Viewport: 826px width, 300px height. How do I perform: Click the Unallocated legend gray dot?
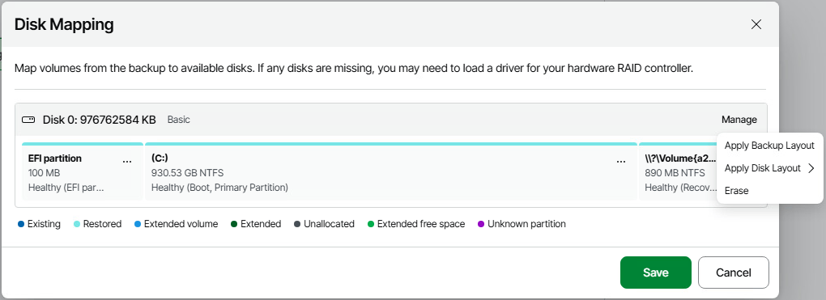click(297, 224)
